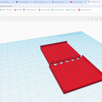Open the MathUSee bookmark
Viewport: 102px width, 102px height.
point(18,10)
